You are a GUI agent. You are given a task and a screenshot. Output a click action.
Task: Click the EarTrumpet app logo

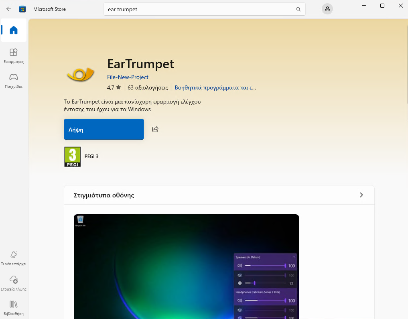point(81,74)
